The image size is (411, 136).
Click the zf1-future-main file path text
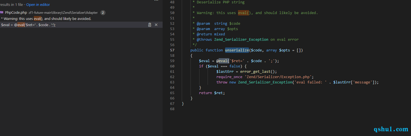63,13
